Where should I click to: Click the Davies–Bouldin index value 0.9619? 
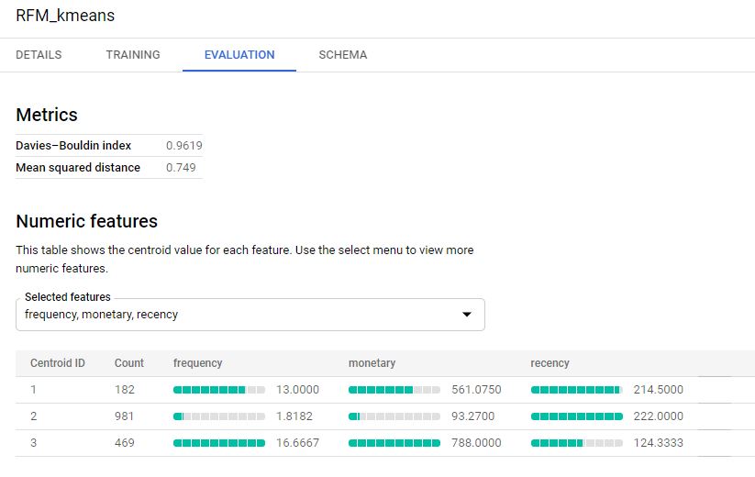pyautogui.click(x=183, y=146)
